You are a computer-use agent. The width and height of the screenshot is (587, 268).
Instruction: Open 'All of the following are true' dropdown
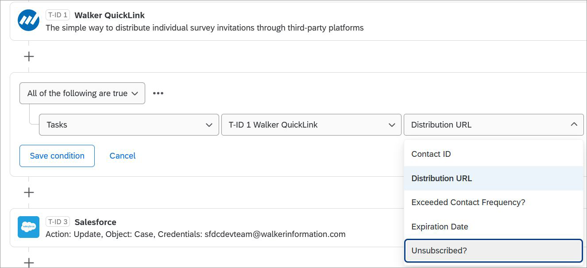(82, 93)
